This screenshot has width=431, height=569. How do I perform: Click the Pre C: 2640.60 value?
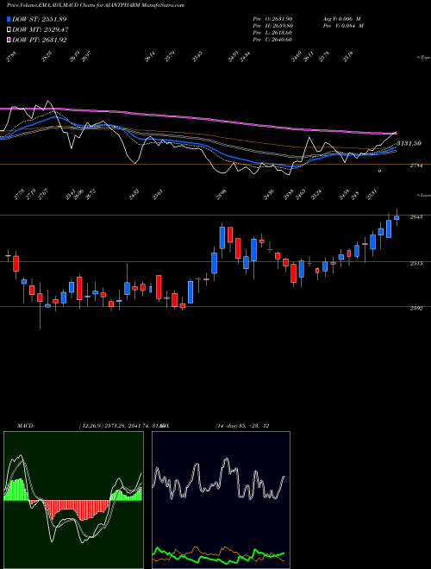(x=272, y=39)
